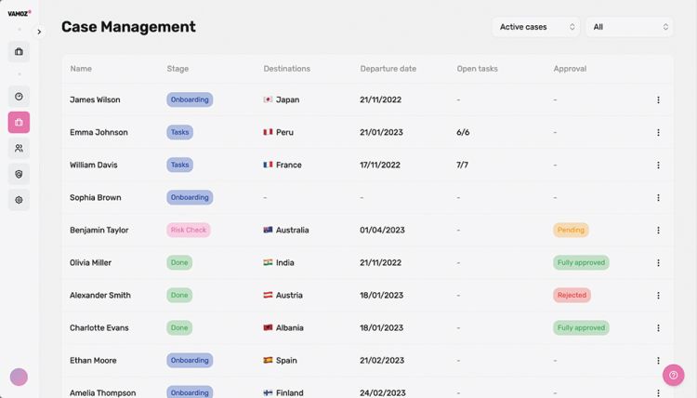Open the three-dot menu for Benjamin Taylor

coord(658,230)
